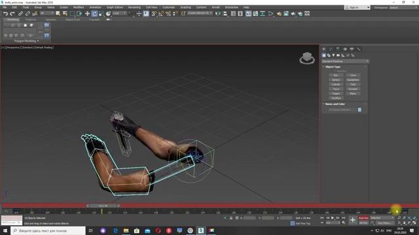Select the Move tool in the toolbar
This screenshot has width=419, height=235.
pos(87,14)
